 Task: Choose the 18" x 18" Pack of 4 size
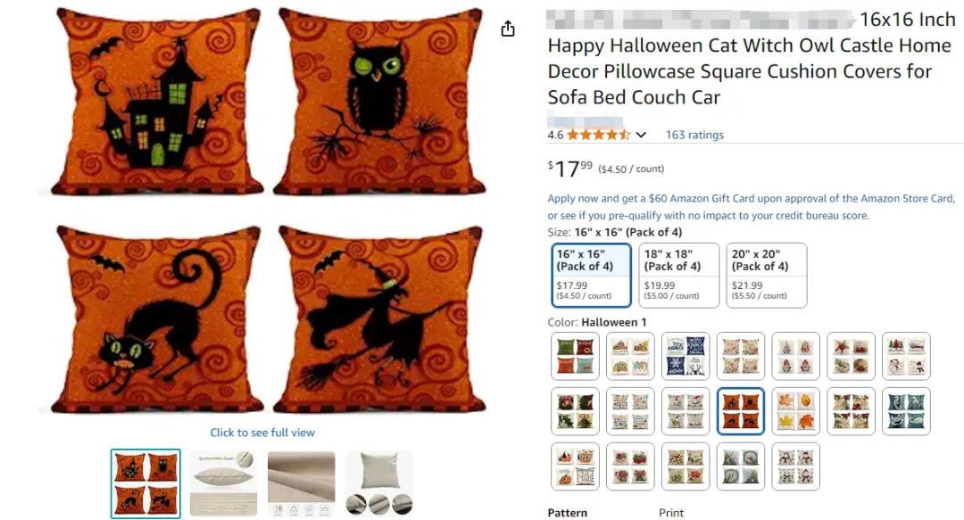click(x=678, y=275)
